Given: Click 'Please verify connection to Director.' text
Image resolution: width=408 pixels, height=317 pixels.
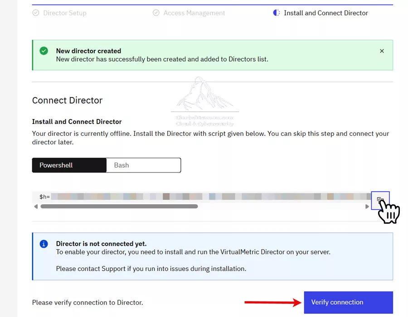Looking at the screenshot, I should (x=87, y=303).
